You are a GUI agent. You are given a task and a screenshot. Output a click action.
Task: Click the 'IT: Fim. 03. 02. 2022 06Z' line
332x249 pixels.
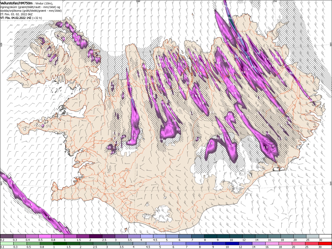click(x=16, y=14)
